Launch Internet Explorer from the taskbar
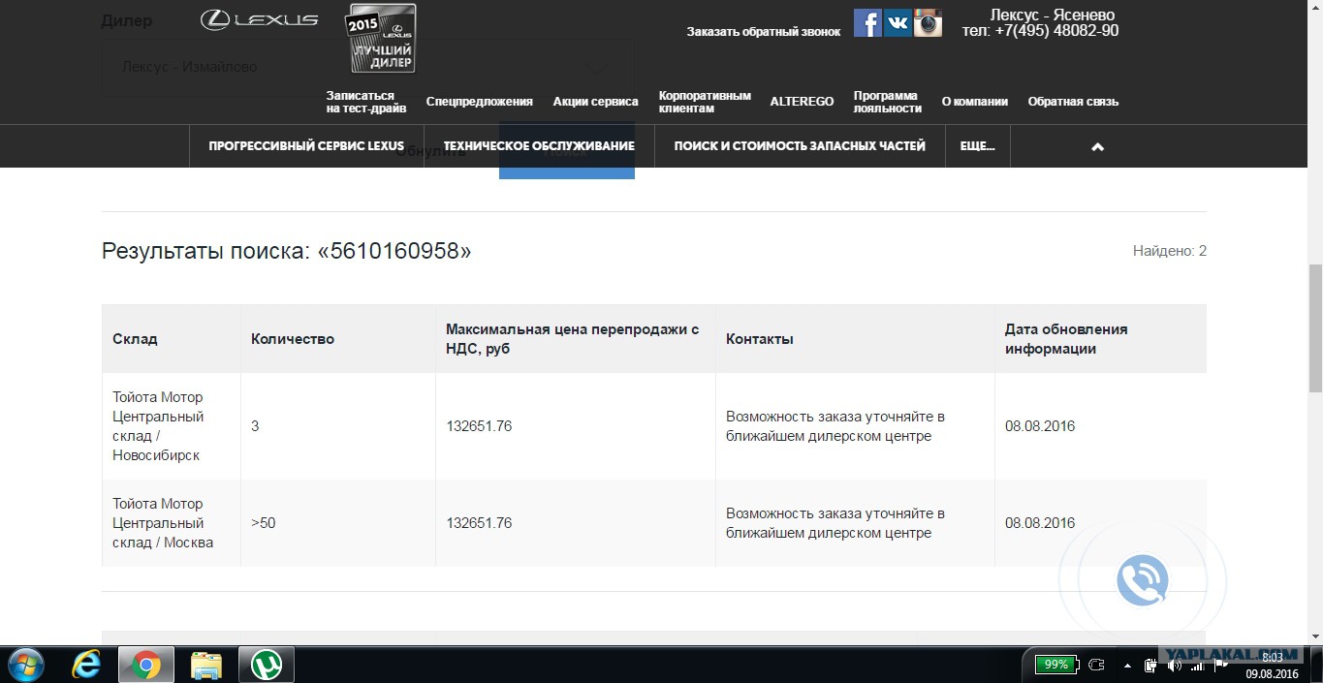Viewport: 1323px width, 683px height. point(87,665)
